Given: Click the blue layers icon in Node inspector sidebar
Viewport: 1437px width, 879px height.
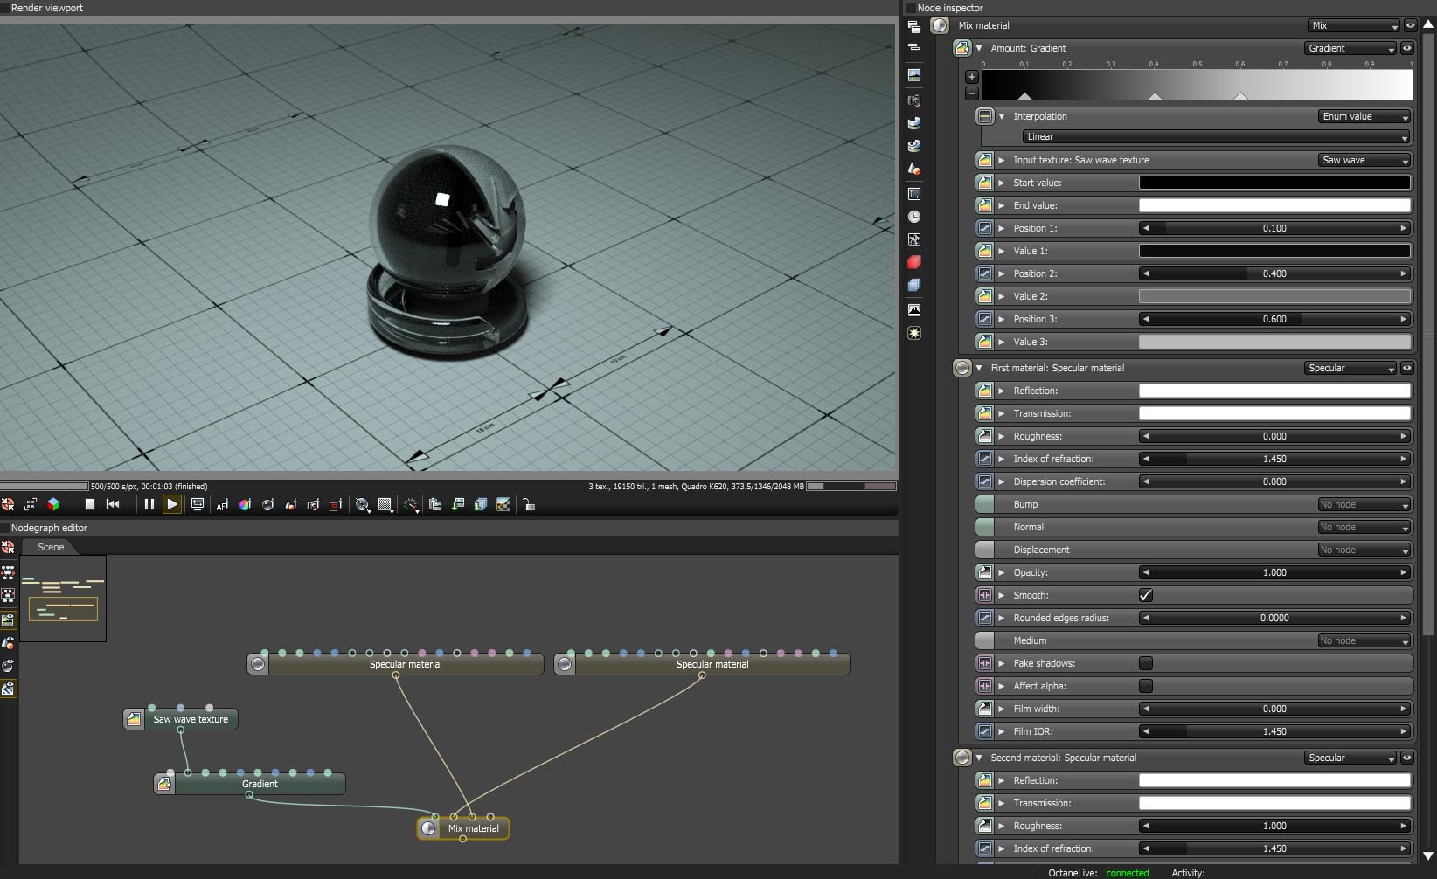Looking at the screenshot, I should click(x=914, y=285).
